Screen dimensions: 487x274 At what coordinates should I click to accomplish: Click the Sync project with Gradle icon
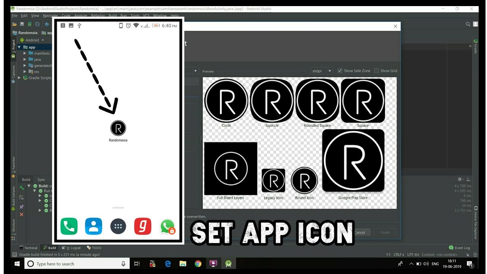point(30,24)
